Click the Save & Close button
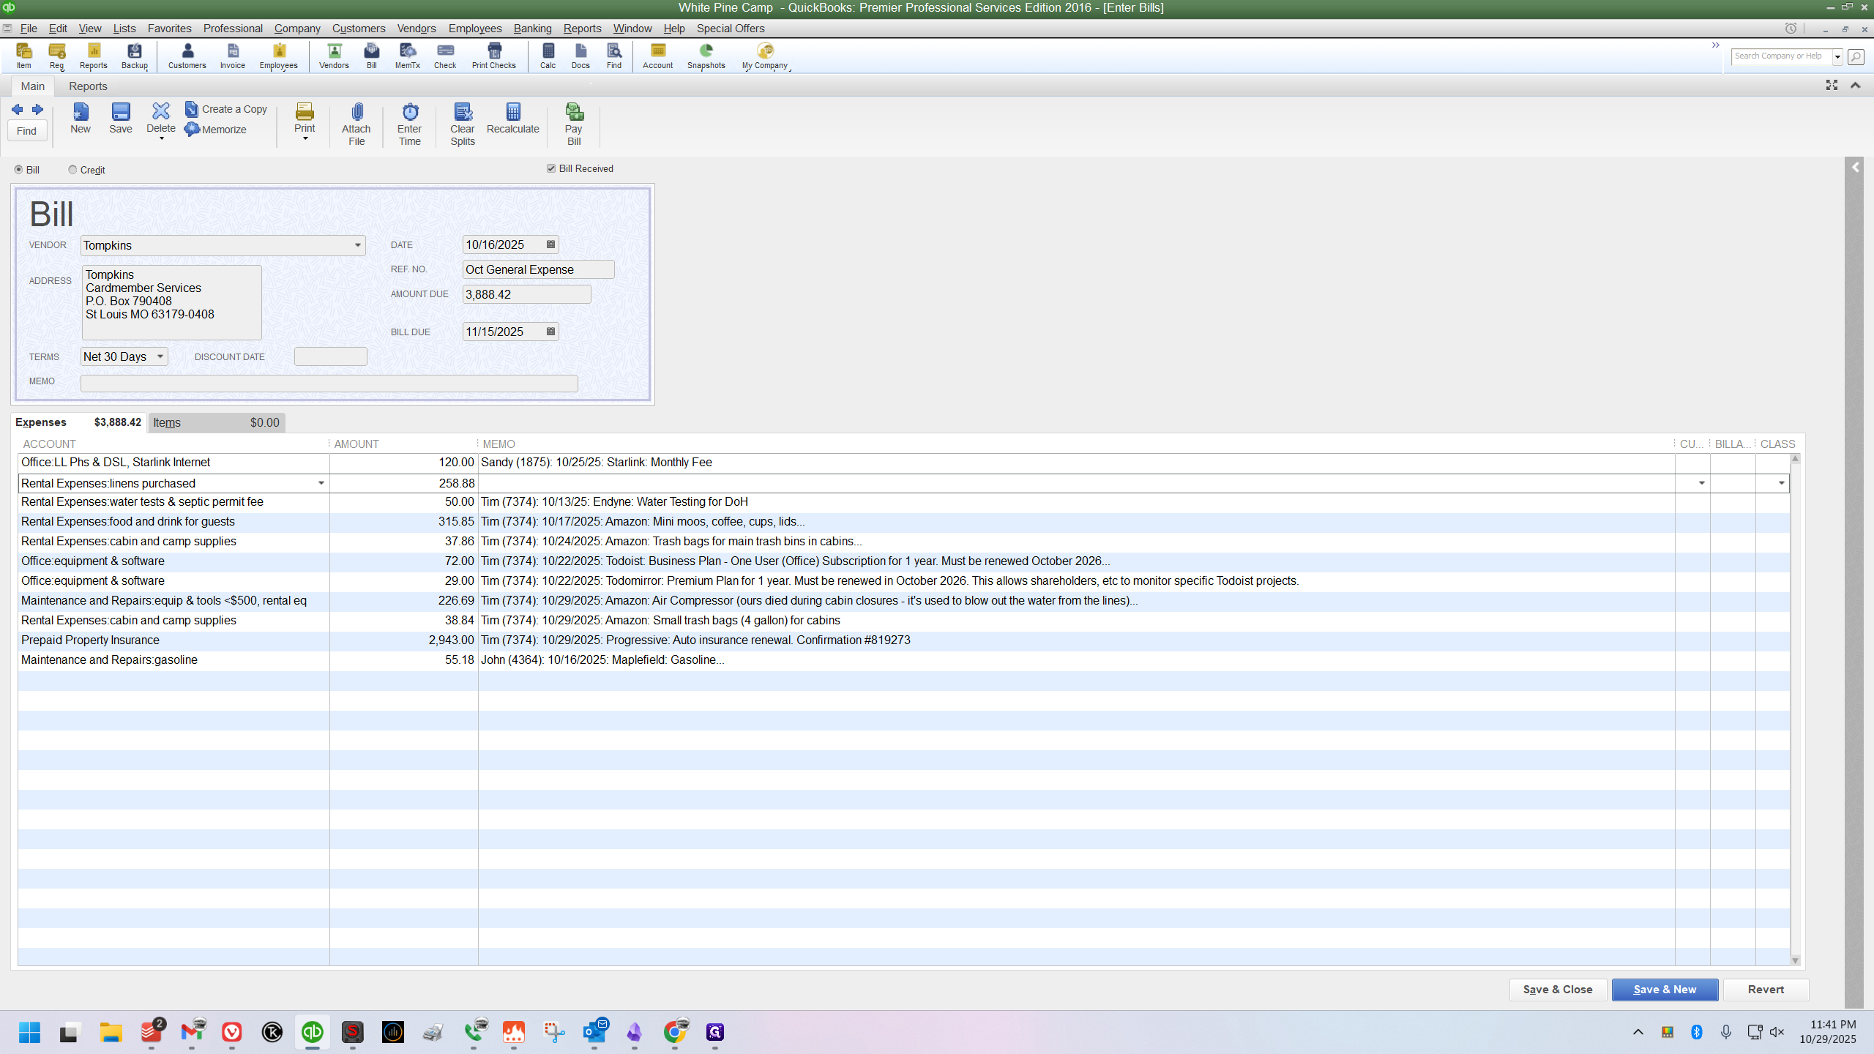Image resolution: width=1874 pixels, height=1054 pixels. click(1558, 990)
